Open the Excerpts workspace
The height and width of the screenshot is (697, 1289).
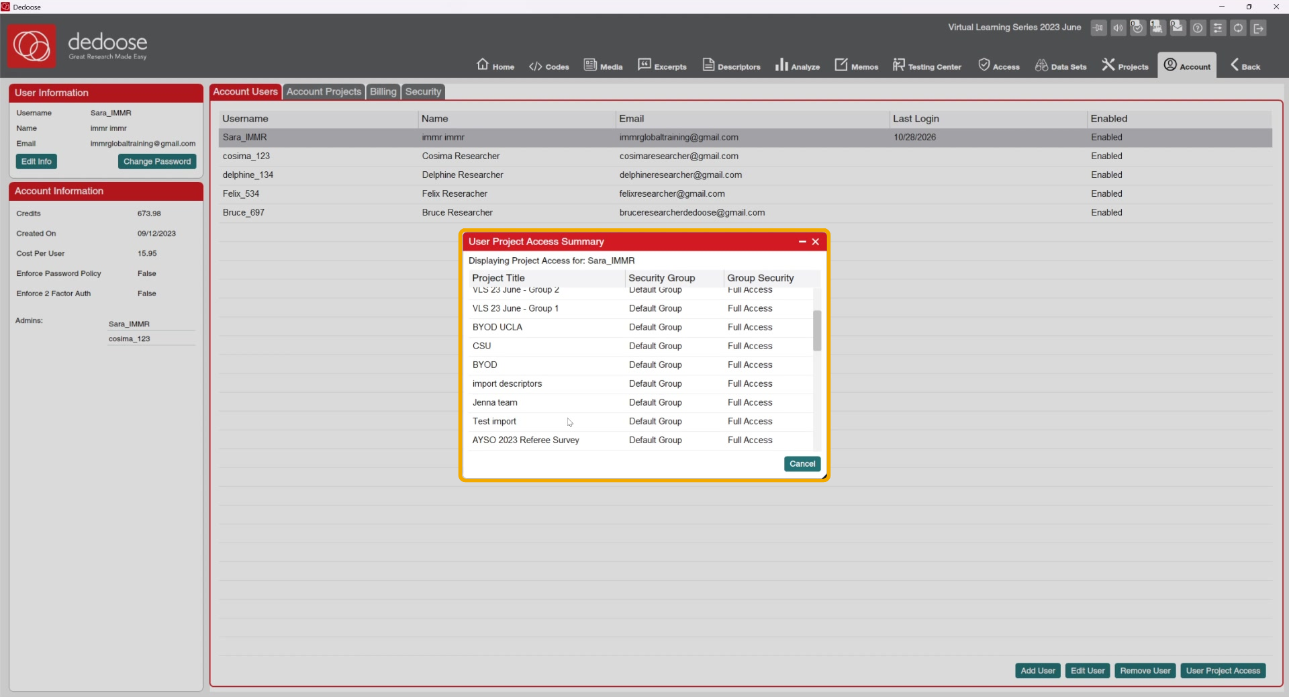(662, 65)
